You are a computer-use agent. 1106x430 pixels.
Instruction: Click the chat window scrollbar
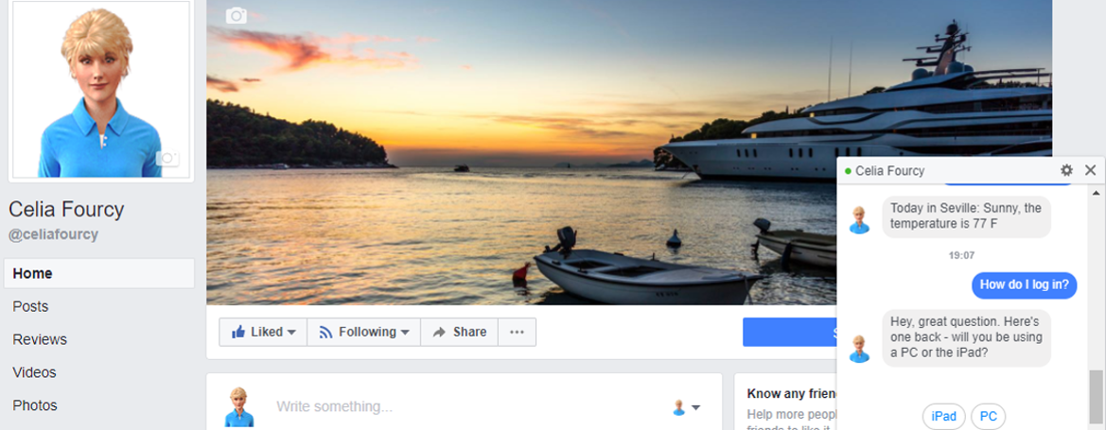point(1096,397)
